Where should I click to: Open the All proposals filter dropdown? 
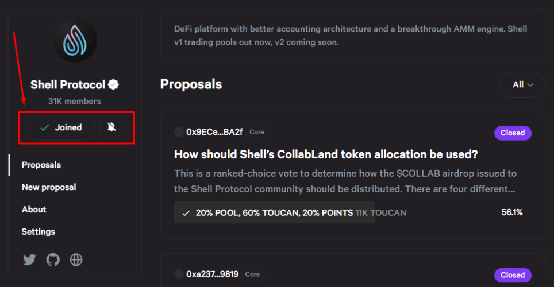tap(522, 85)
